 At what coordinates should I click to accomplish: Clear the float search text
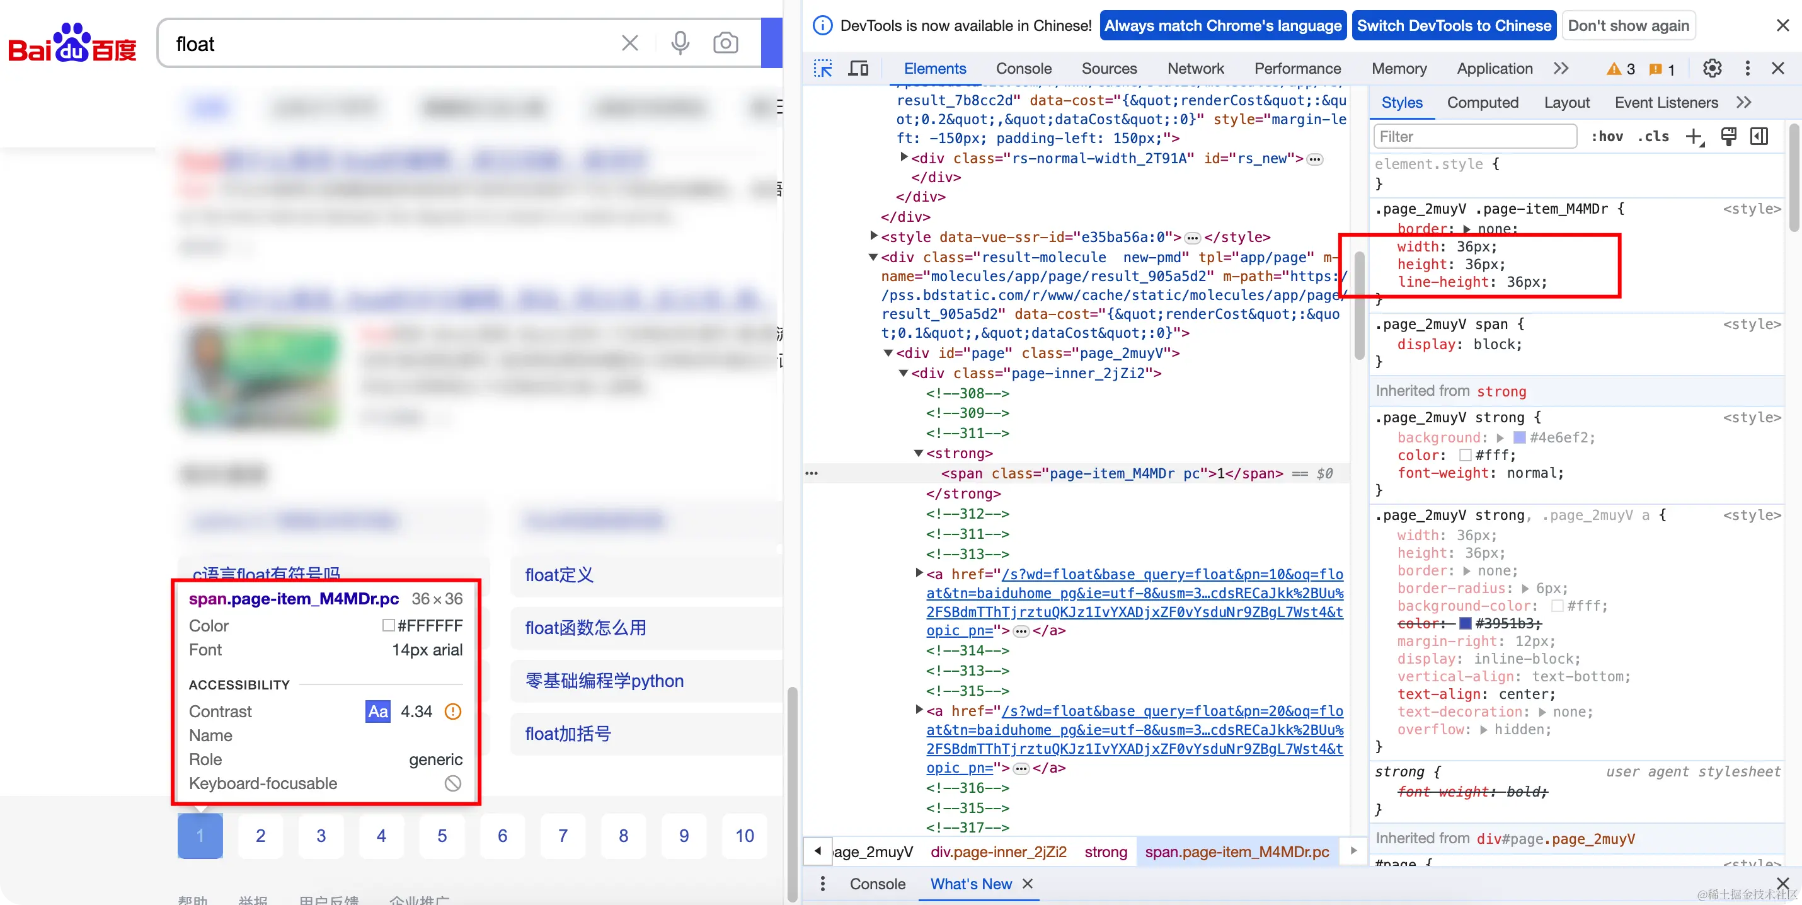click(629, 43)
